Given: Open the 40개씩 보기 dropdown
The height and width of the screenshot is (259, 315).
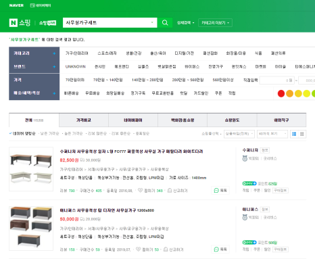Looking at the screenshot, I should coord(272,134).
